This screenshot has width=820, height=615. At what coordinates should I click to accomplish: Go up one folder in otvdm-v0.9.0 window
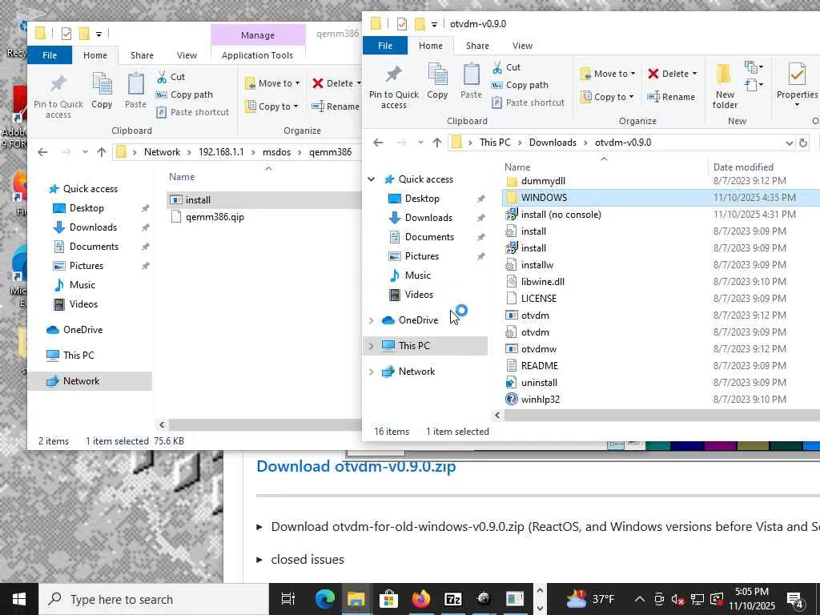(x=437, y=143)
